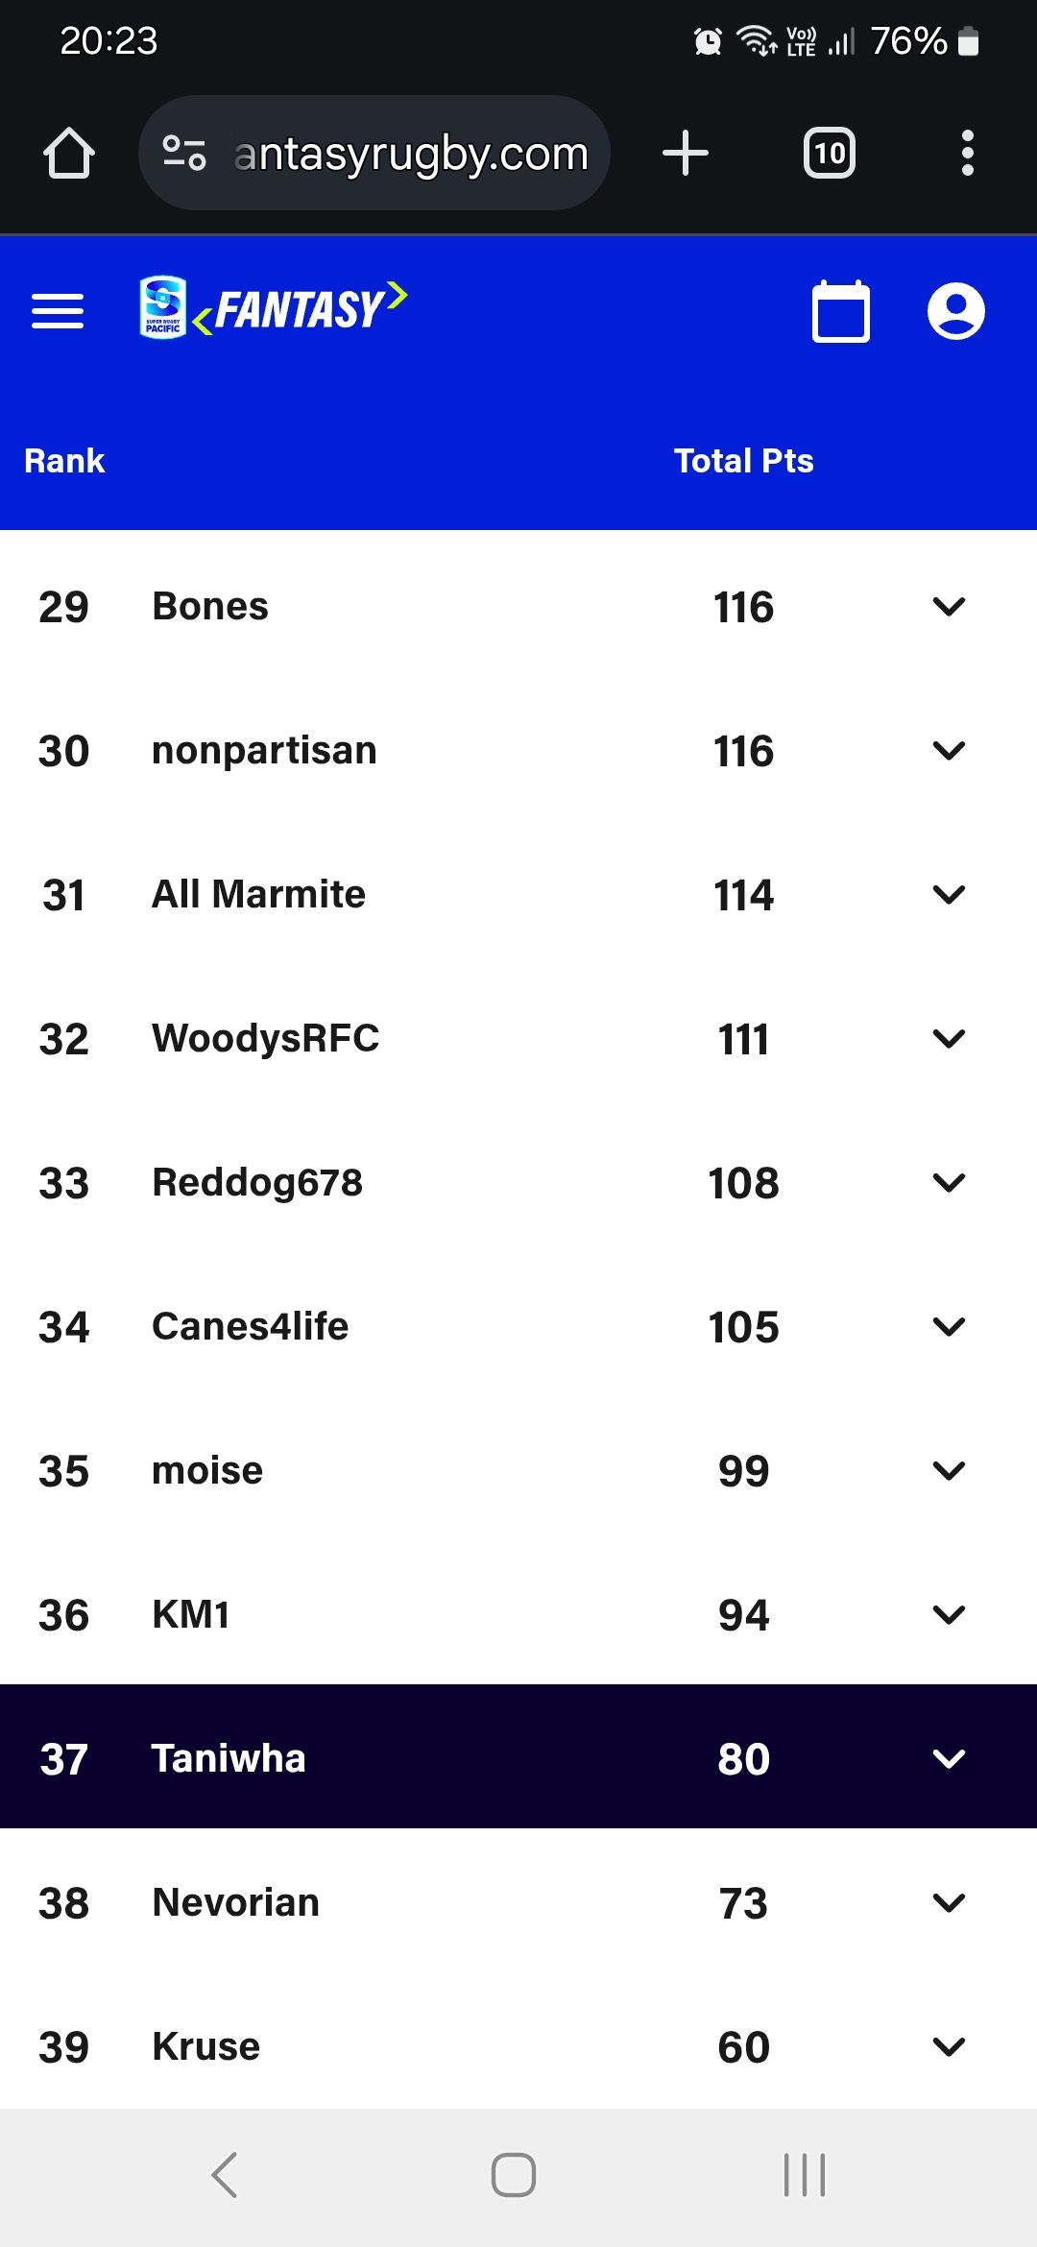
Task: Open the calendar fixtures icon
Action: (841, 311)
